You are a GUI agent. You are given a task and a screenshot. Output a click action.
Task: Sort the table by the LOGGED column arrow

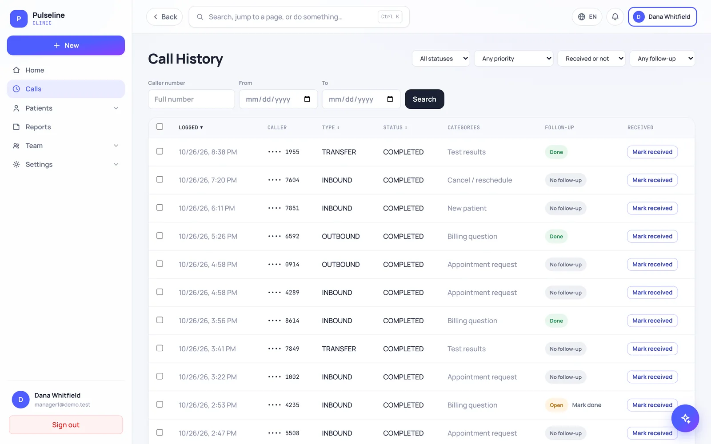(x=201, y=127)
